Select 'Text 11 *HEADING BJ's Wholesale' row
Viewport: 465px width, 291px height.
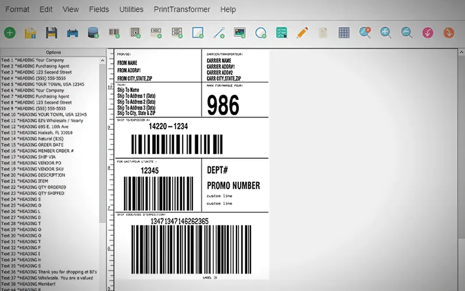pyautogui.click(x=50, y=120)
